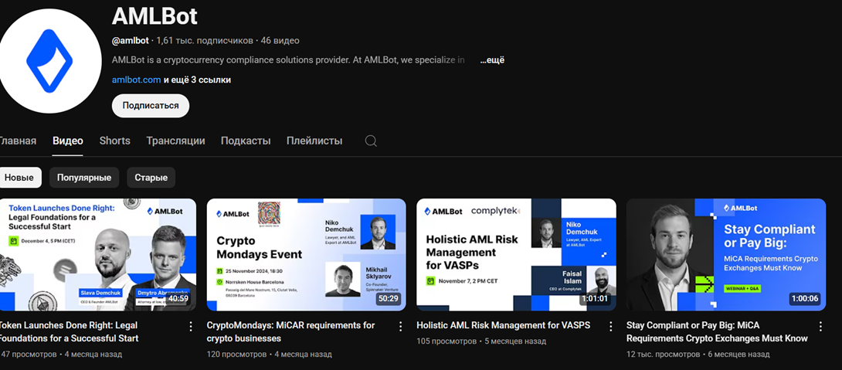Viewport: 842px width, 370px height.
Task: Open the Трансляции tab
Action: [x=175, y=141]
